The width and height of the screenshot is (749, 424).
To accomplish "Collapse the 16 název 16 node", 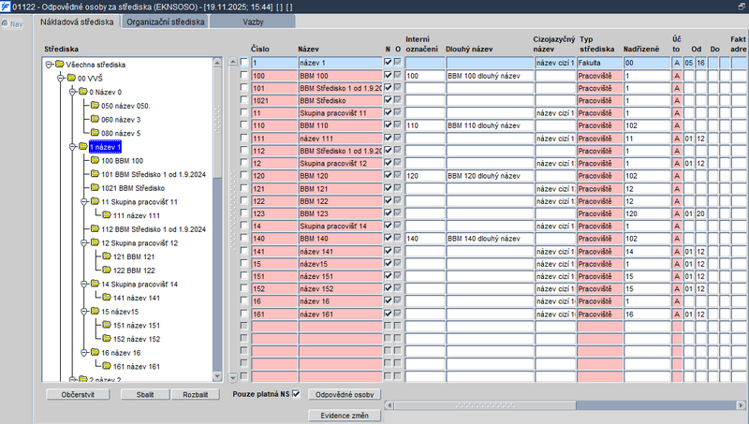I will click(x=84, y=352).
